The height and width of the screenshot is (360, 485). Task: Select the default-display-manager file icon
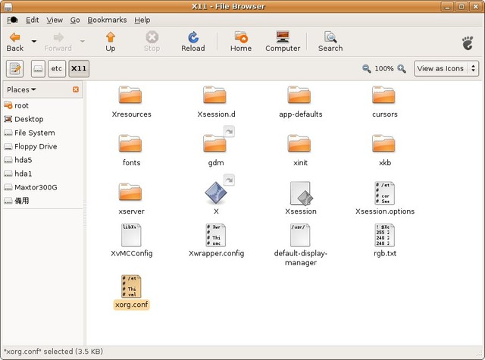click(x=300, y=235)
